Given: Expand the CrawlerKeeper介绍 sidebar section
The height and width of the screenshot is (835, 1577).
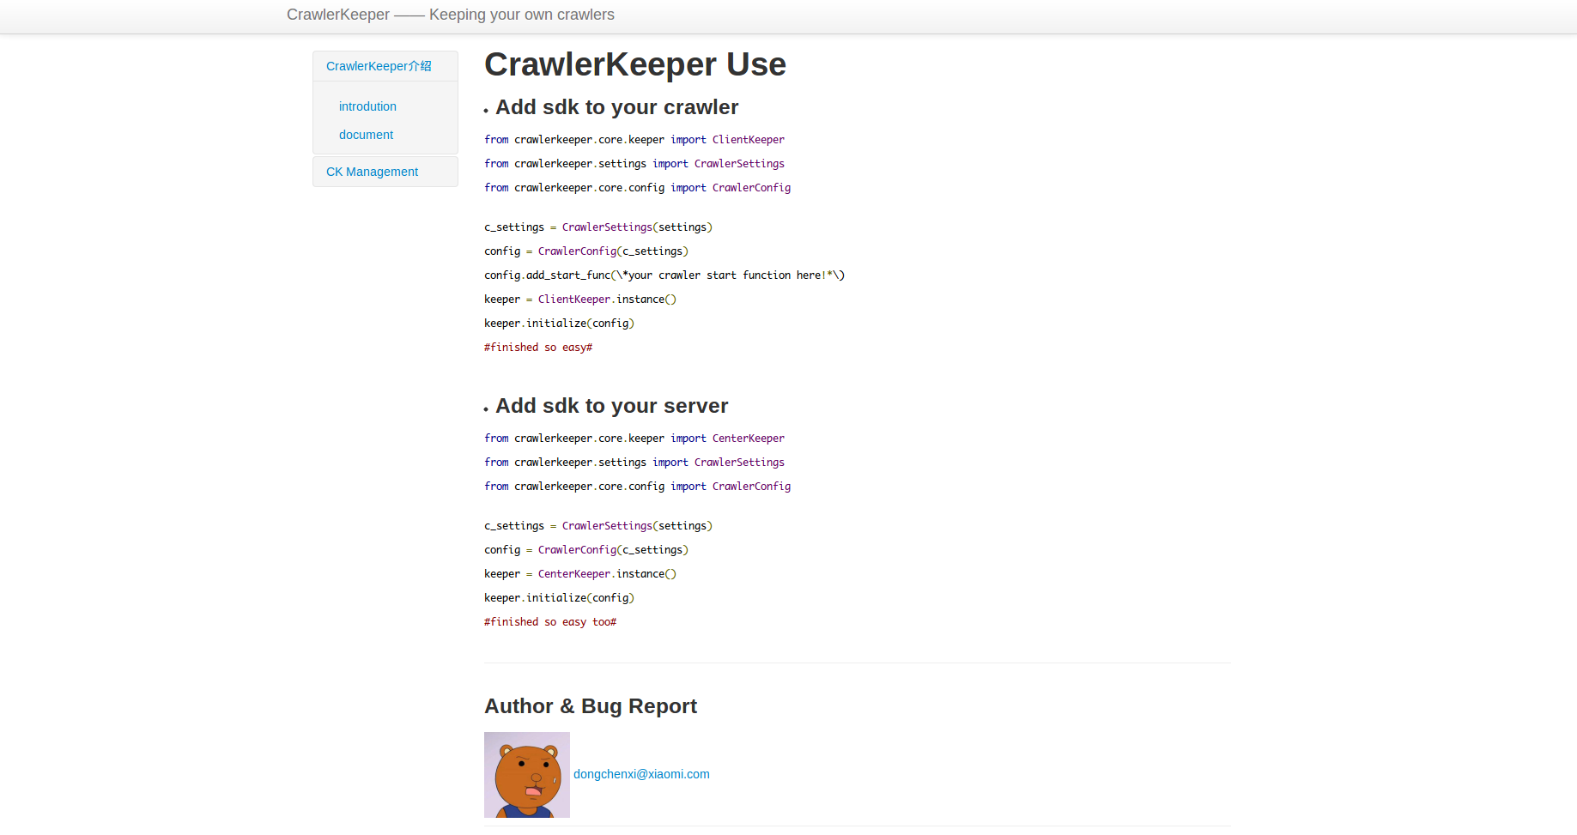Looking at the screenshot, I should pyautogui.click(x=379, y=66).
